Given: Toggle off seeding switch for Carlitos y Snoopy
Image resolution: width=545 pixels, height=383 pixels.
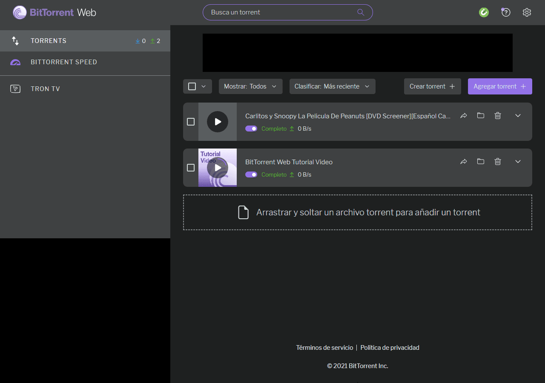Looking at the screenshot, I should 251,129.
